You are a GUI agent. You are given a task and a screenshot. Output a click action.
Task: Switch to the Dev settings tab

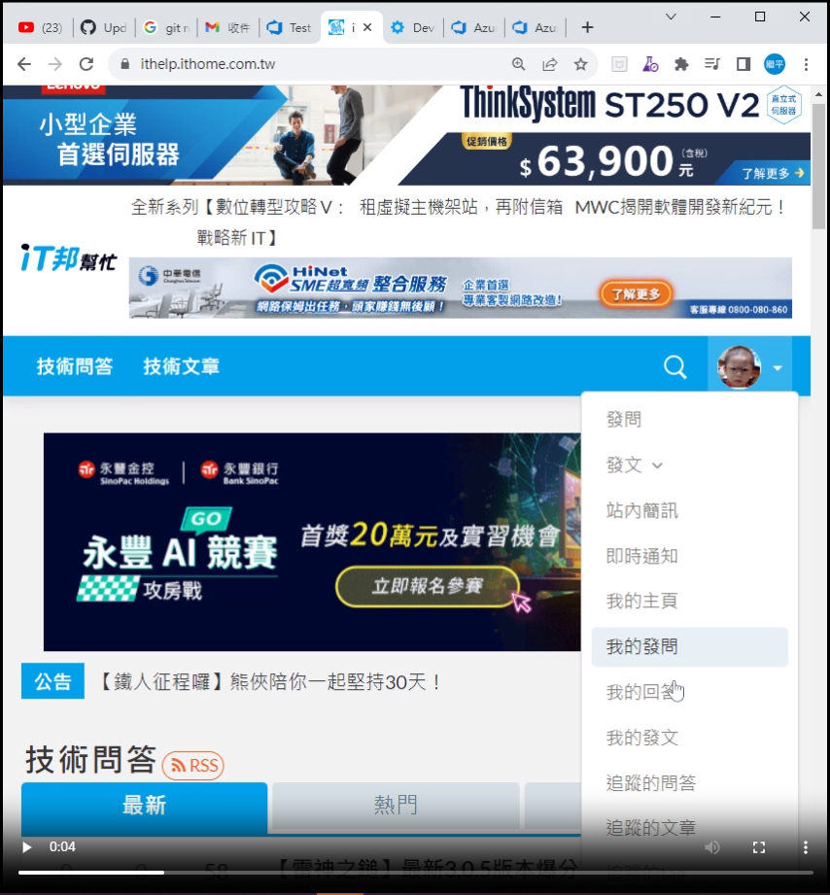(413, 27)
